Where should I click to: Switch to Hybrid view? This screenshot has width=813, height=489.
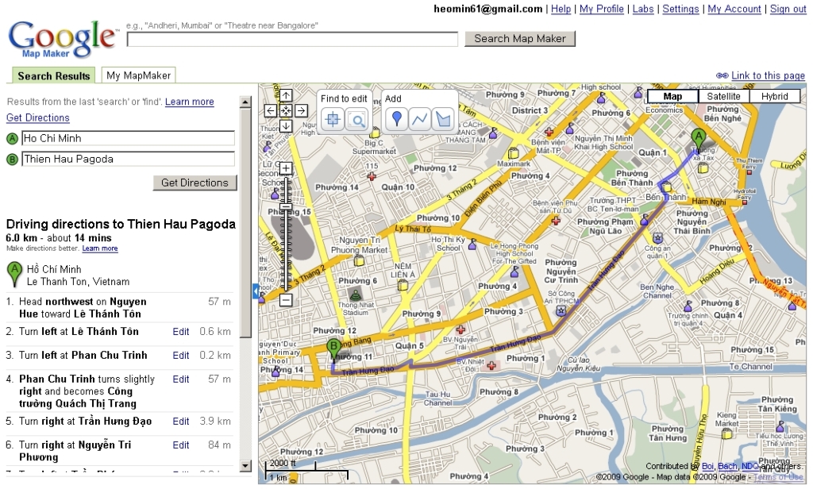(x=775, y=97)
